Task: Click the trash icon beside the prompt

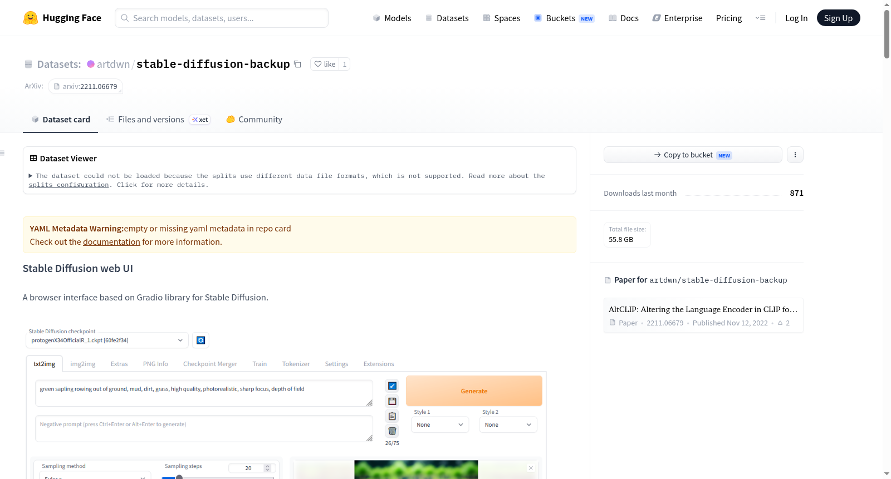Action: coord(392,431)
